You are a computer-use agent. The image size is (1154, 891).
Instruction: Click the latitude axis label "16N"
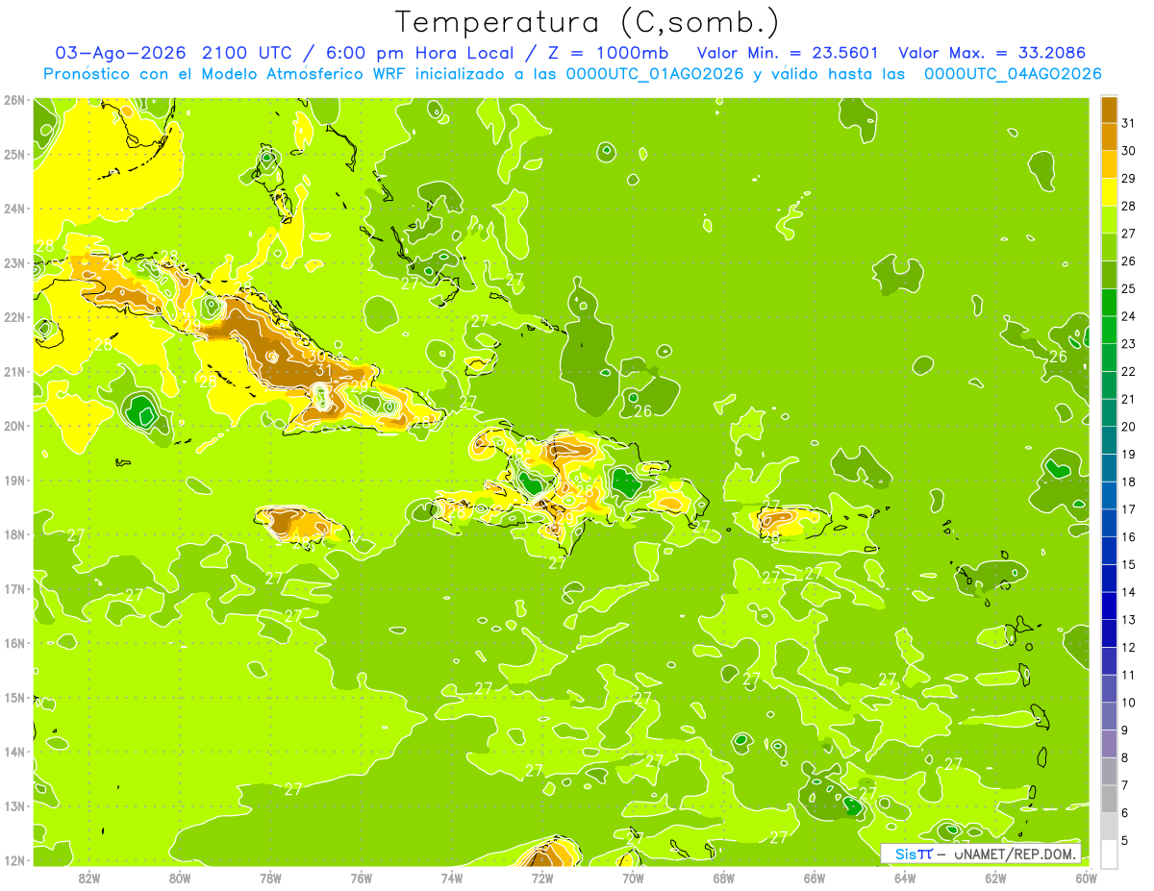pos(14,643)
